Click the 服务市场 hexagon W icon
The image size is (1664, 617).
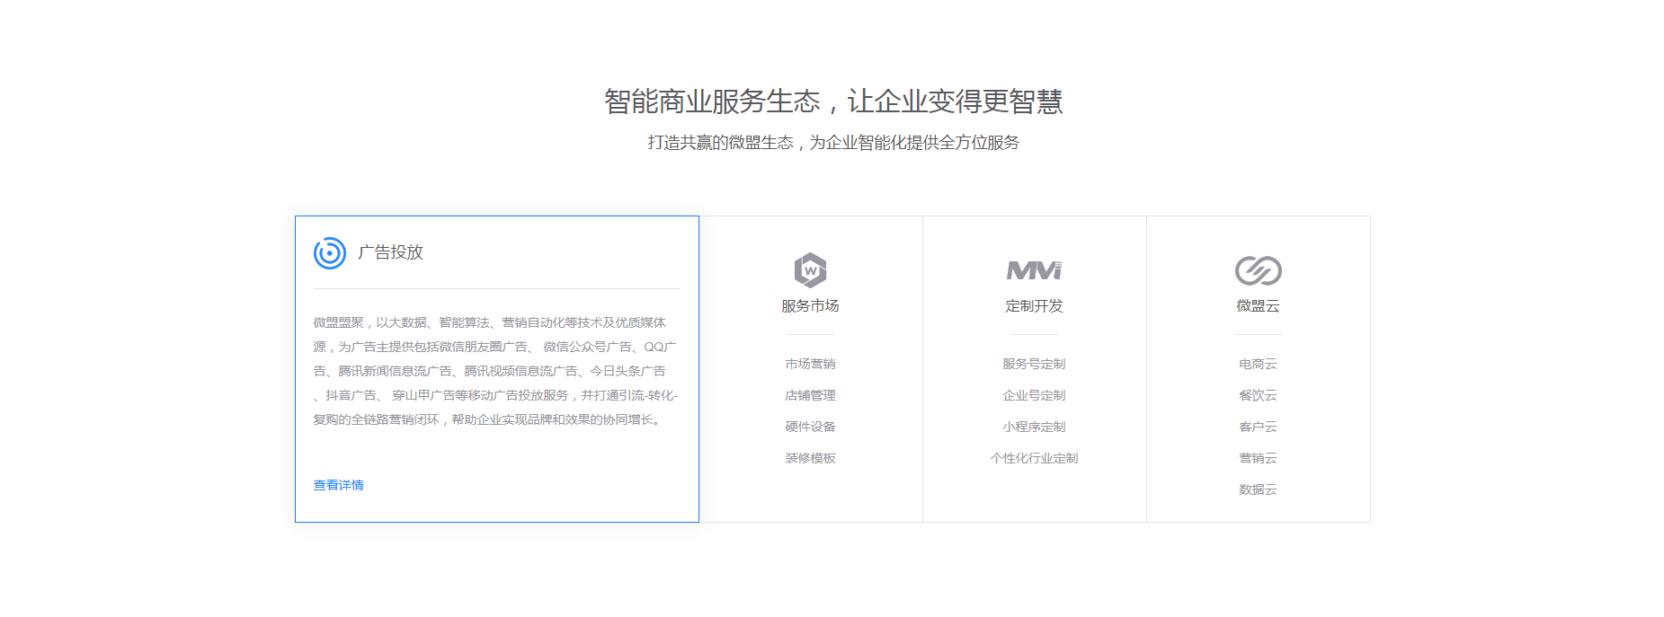point(810,270)
